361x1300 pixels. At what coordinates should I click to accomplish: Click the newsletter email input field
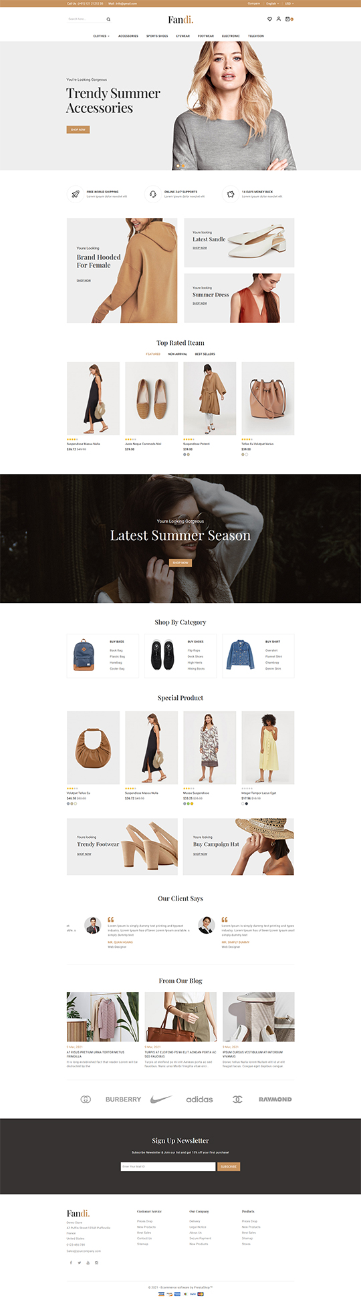tap(168, 1166)
